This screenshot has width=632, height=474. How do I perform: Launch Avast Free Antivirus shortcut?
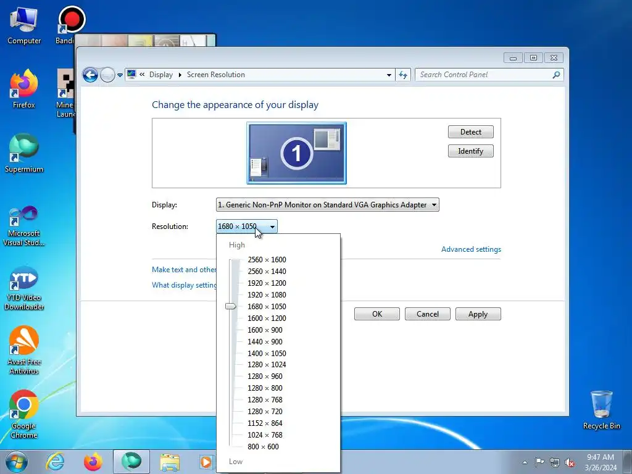tap(24, 351)
